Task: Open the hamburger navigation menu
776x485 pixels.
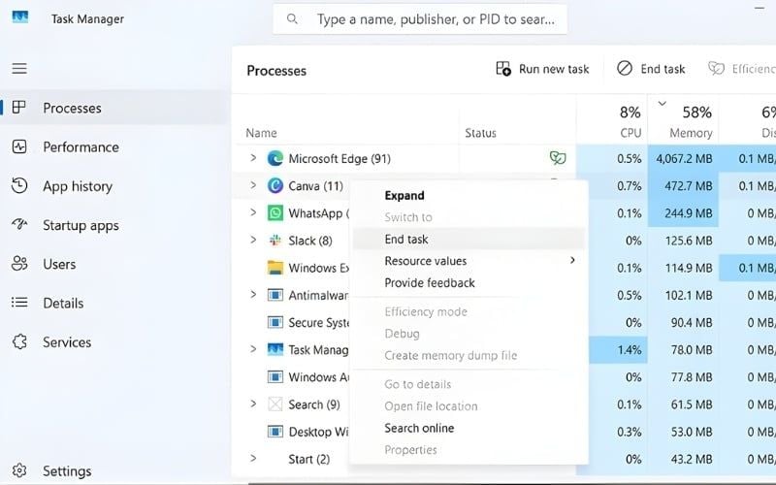Action: pyautogui.click(x=19, y=68)
